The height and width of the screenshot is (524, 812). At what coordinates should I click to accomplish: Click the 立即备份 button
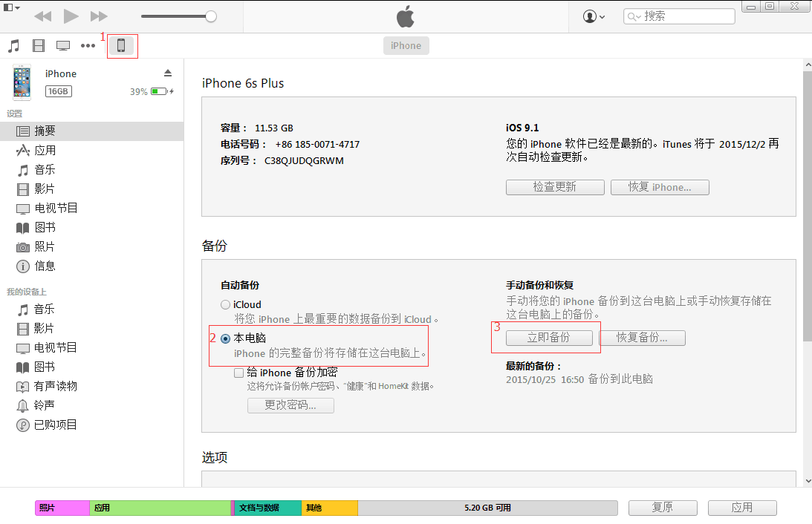coord(549,338)
